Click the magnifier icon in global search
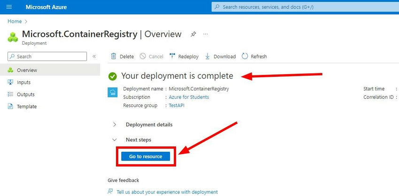The height and width of the screenshot is (196, 399). coord(217,7)
